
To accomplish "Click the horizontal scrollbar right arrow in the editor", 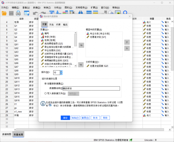I will 170,129.
